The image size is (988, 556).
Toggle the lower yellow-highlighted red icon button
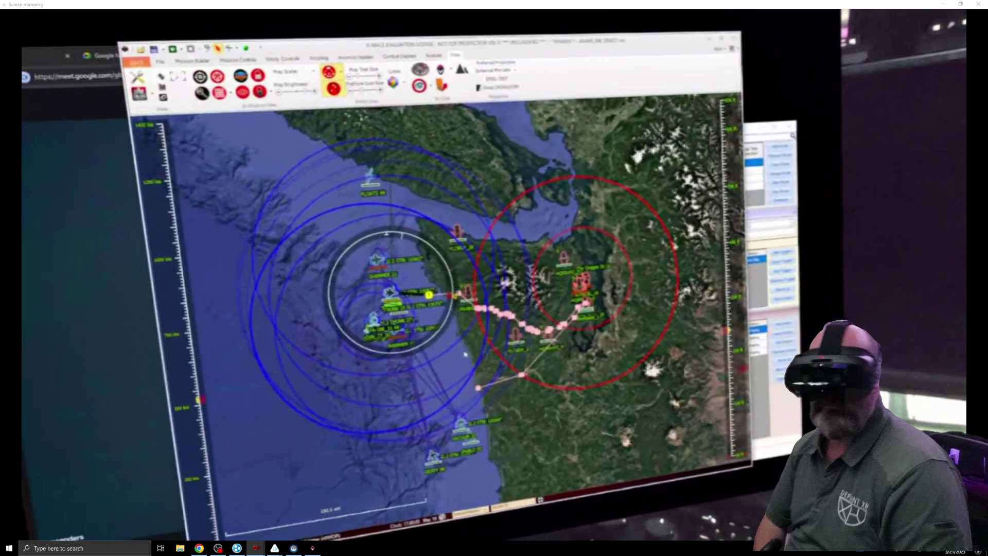pyautogui.click(x=333, y=89)
